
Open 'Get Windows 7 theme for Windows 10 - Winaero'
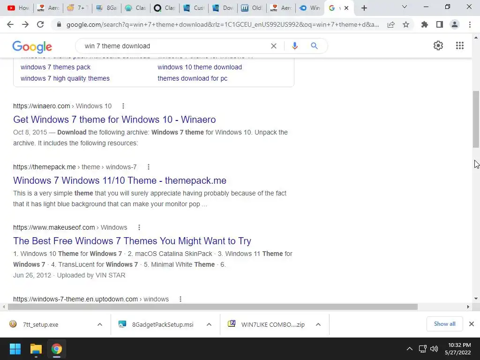point(114,120)
